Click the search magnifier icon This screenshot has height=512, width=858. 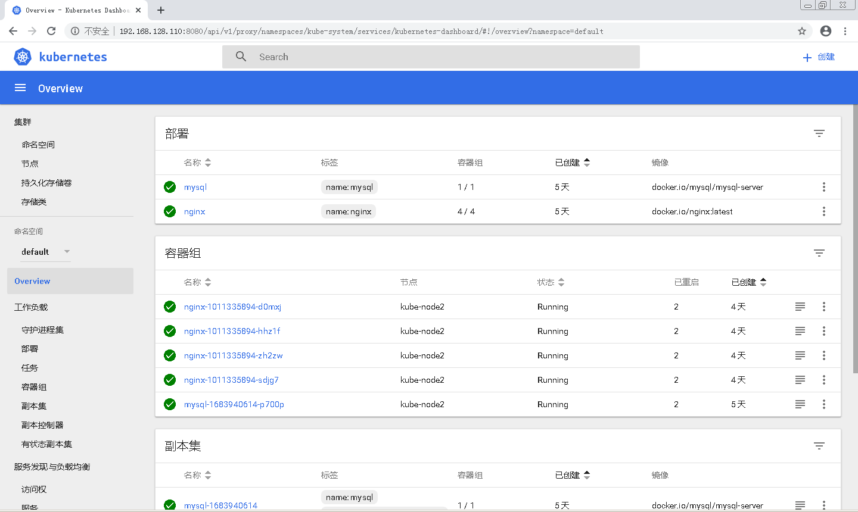tap(241, 57)
